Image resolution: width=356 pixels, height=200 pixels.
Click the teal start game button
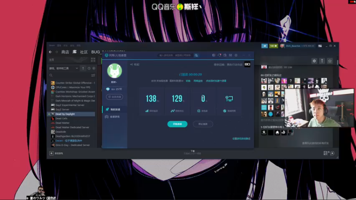[x=177, y=124]
